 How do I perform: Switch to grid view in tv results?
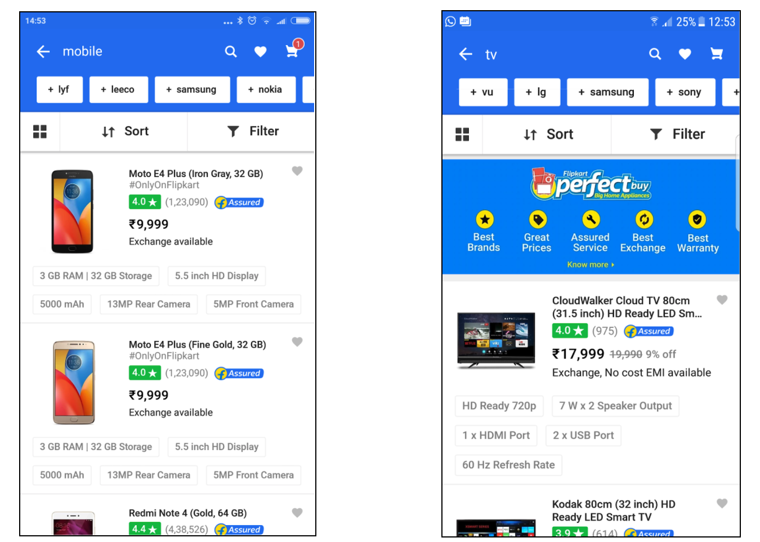coord(462,134)
